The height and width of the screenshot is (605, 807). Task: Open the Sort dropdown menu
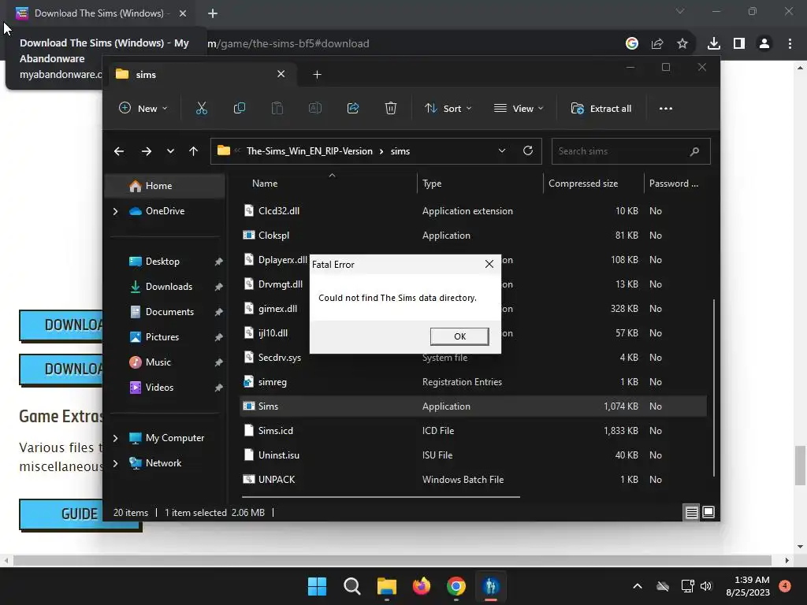[448, 108]
